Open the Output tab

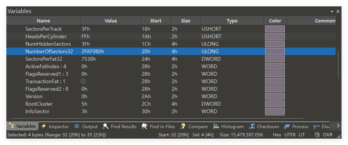click(x=86, y=126)
